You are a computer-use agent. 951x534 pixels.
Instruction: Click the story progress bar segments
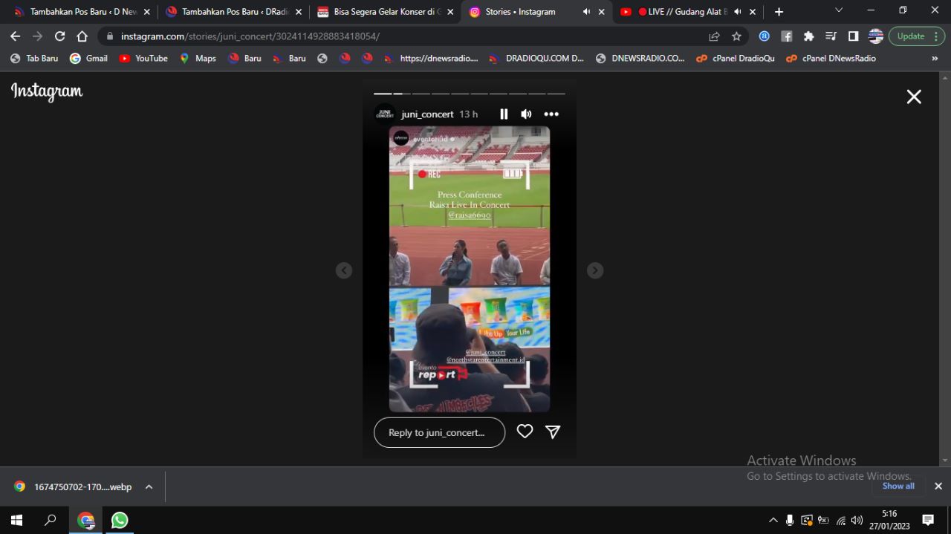coord(470,94)
